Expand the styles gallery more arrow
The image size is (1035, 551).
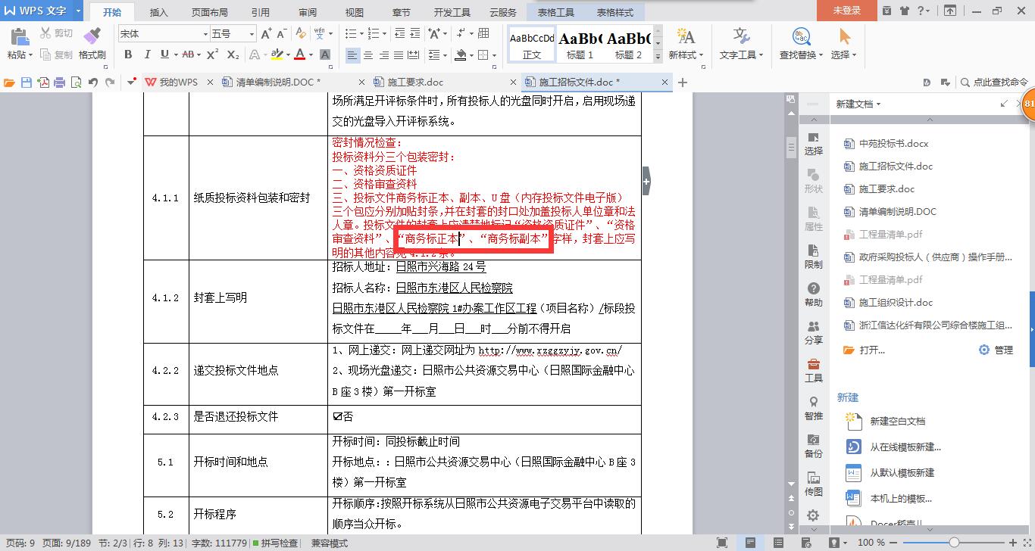(658, 56)
